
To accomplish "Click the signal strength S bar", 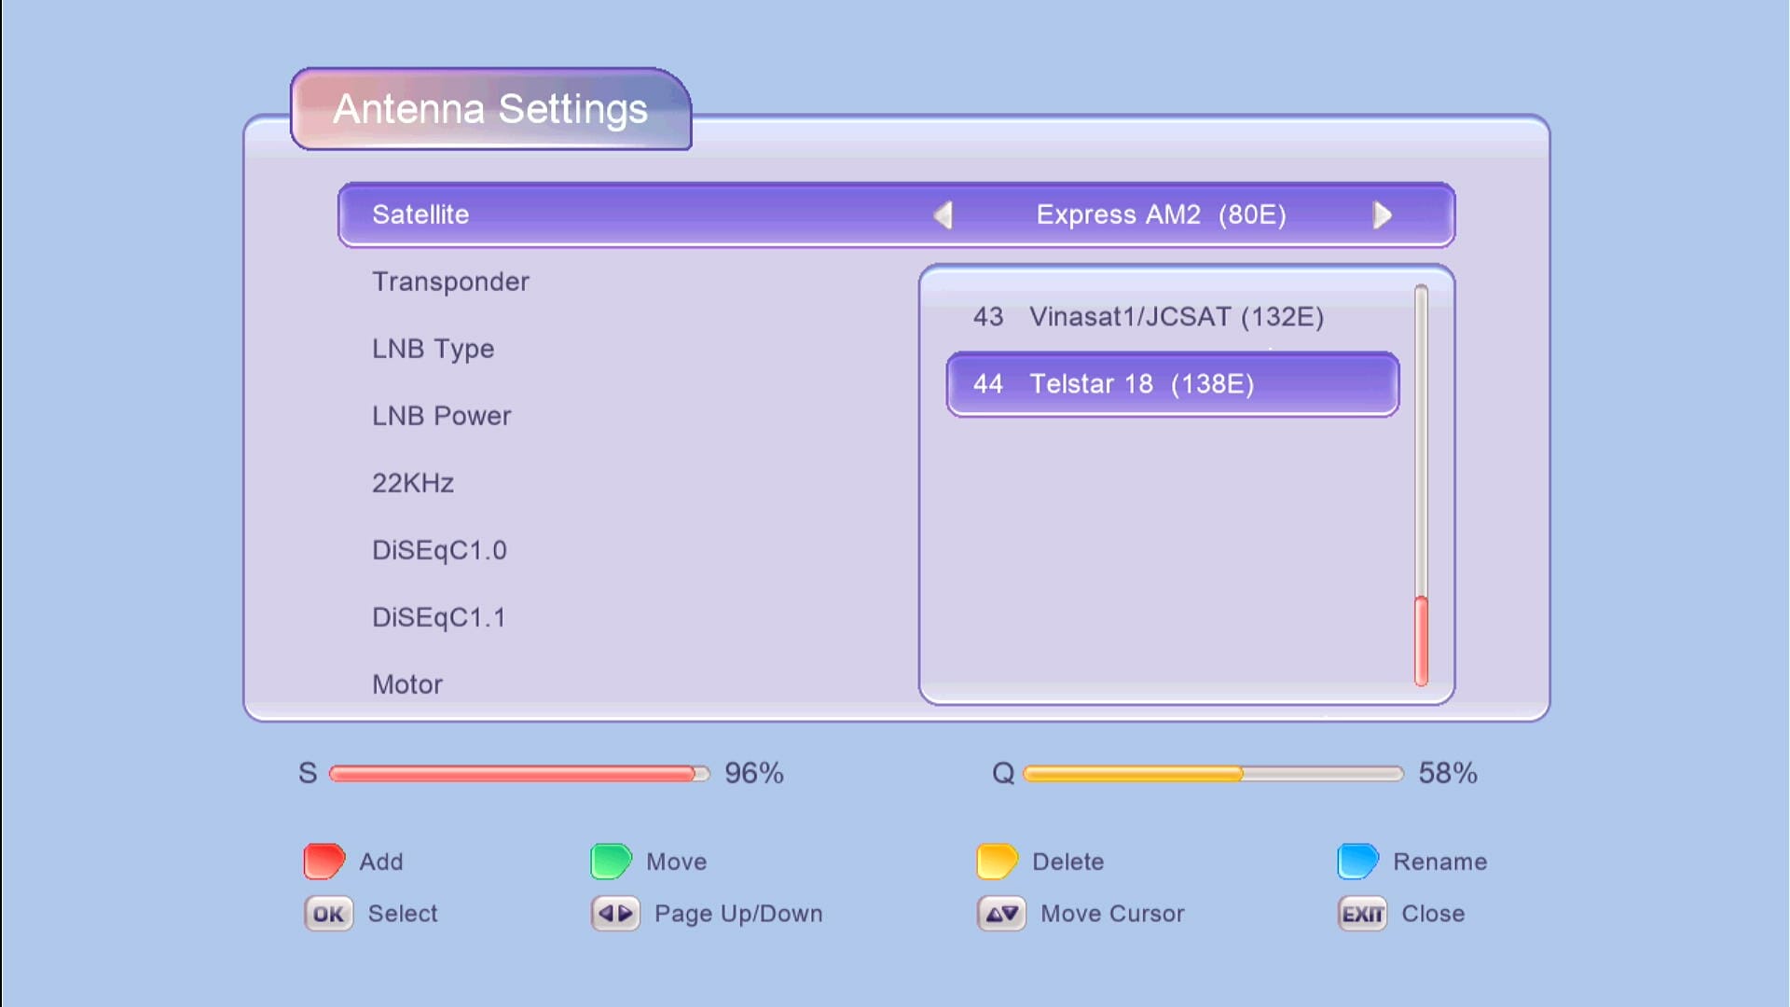I will tap(518, 774).
